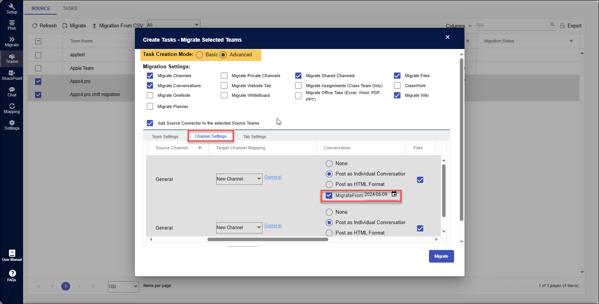This screenshot has width=599, height=304.
Task: Switch to the TASKS tab
Action: (x=70, y=8)
